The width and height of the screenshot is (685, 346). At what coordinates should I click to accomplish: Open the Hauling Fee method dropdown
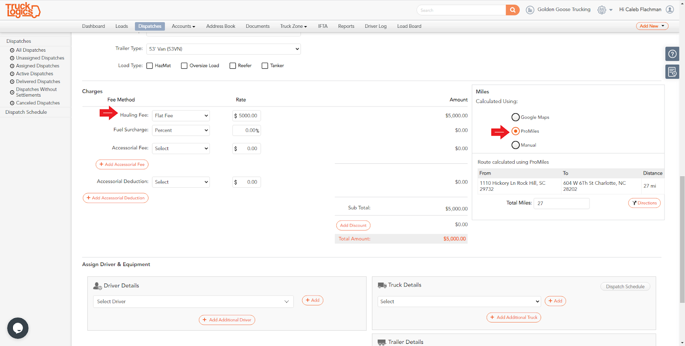coord(181,116)
